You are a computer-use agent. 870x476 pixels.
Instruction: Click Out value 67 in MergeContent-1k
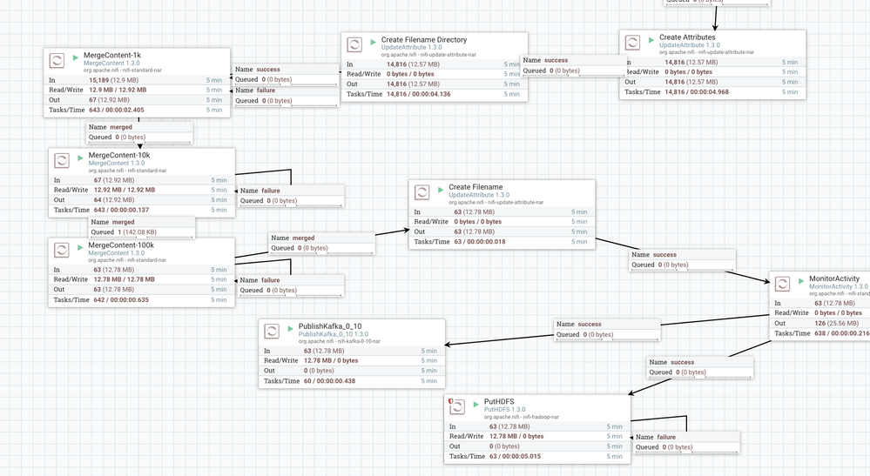click(x=110, y=100)
